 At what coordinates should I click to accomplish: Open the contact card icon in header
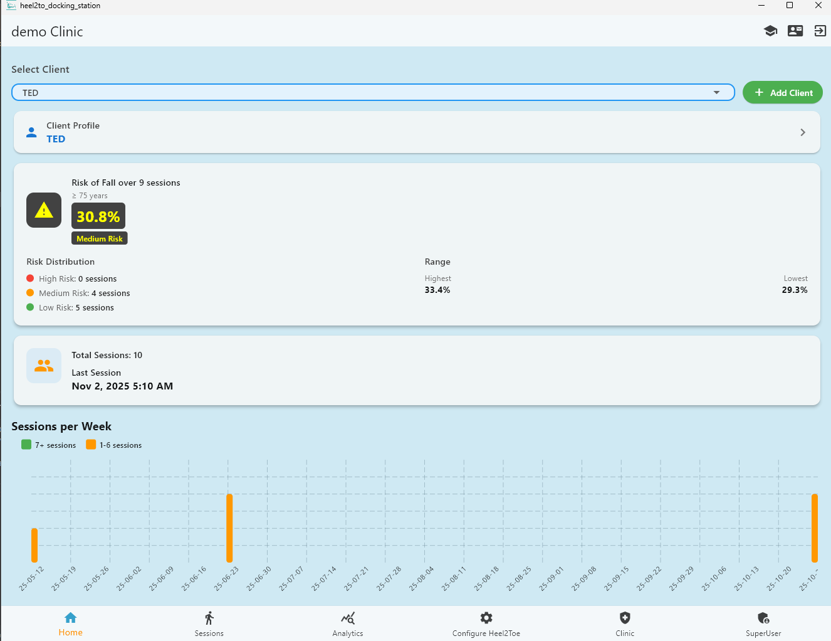tap(795, 31)
